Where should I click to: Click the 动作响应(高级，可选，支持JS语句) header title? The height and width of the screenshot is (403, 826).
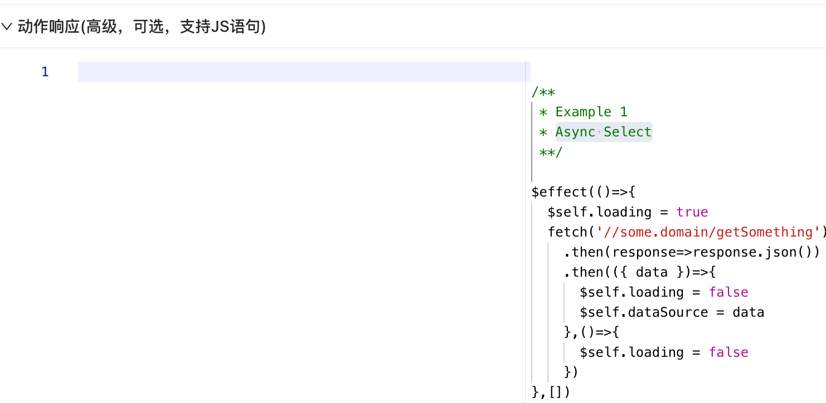click(142, 27)
